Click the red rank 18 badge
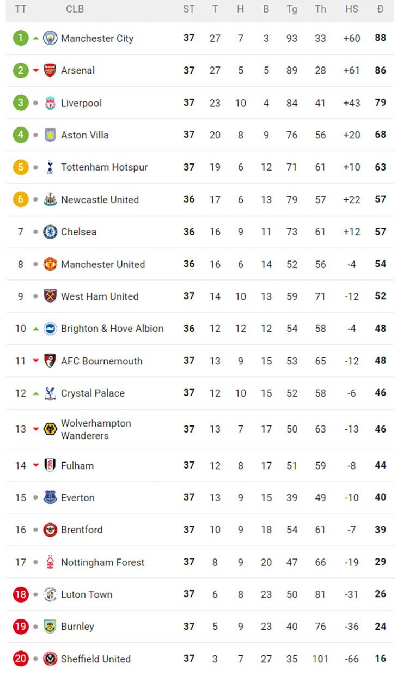The width and height of the screenshot is (403, 675). coord(21,594)
